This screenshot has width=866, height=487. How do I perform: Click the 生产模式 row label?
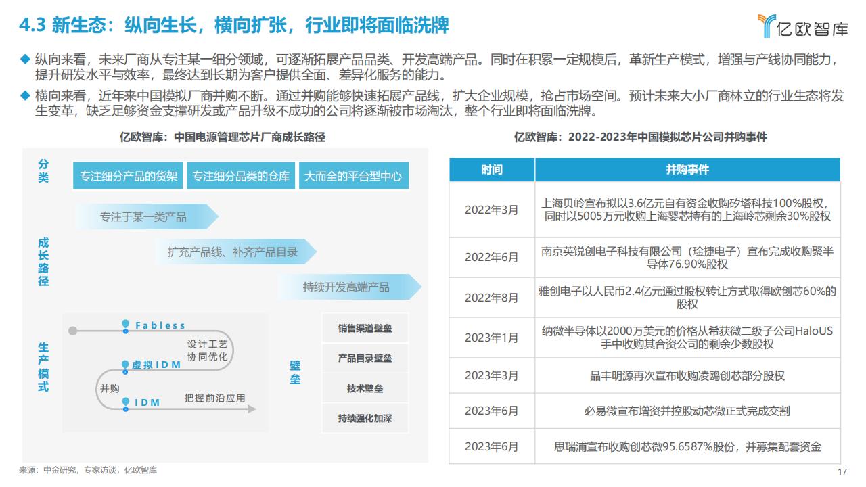[x=43, y=367]
